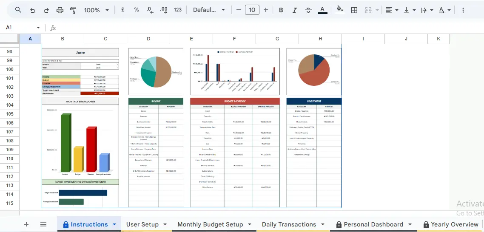Click the budget vs expense bar chart
The image size is (484, 232).
point(235,71)
